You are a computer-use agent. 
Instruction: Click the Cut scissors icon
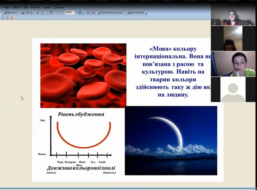click(x=37, y=12)
